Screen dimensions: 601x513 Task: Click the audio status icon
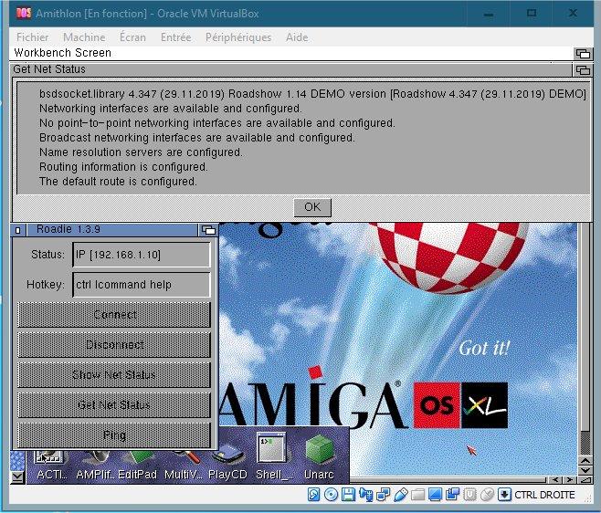[365, 495]
